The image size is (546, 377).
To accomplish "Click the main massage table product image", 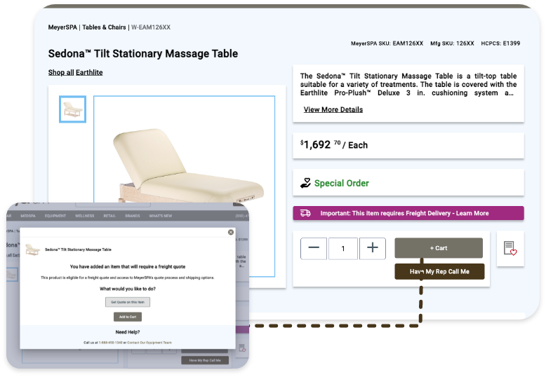I will 184,149.
